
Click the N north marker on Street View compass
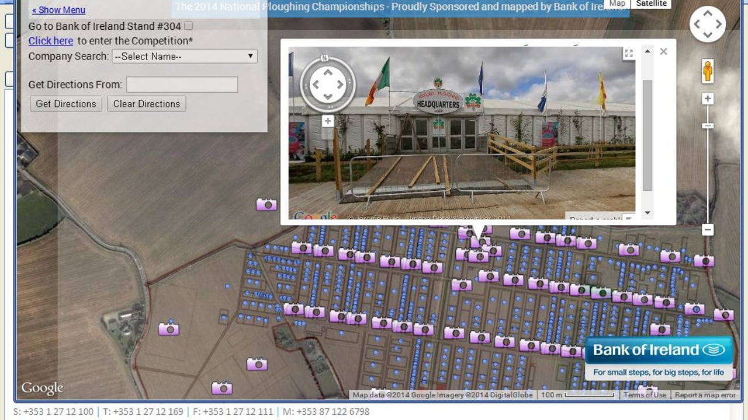pyautogui.click(x=324, y=58)
